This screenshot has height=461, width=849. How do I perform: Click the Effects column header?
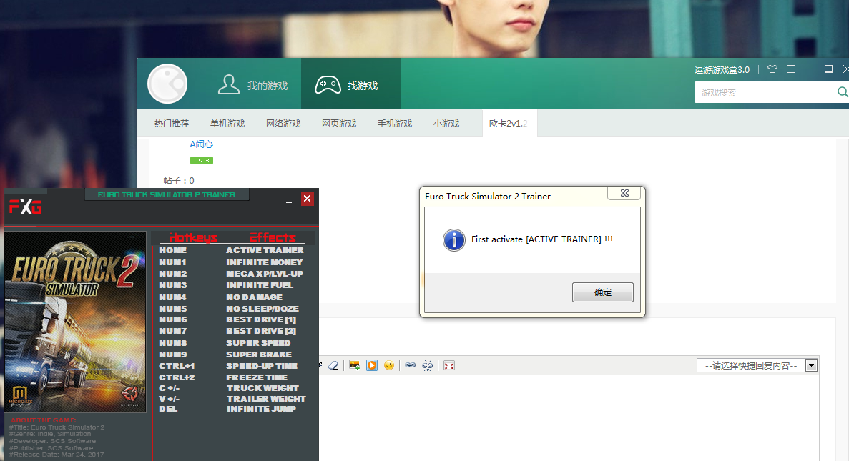(x=273, y=237)
